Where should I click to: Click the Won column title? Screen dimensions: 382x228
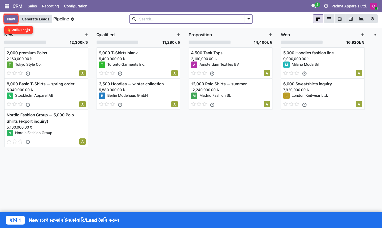click(285, 35)
